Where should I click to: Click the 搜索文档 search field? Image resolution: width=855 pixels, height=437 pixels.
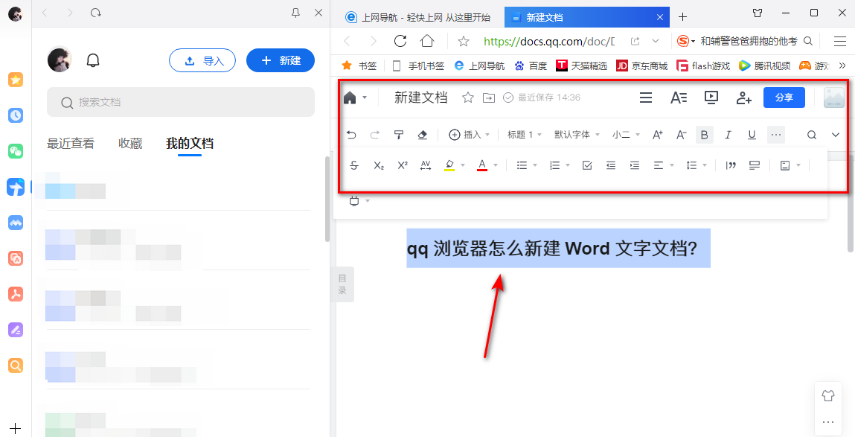pos(181,102)
